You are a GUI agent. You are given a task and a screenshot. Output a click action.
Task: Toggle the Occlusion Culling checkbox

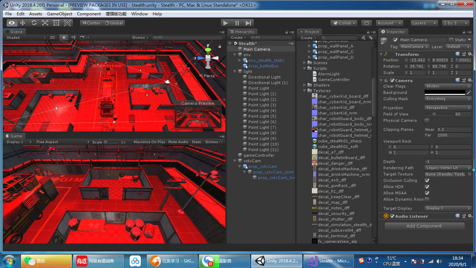[427, 180]
